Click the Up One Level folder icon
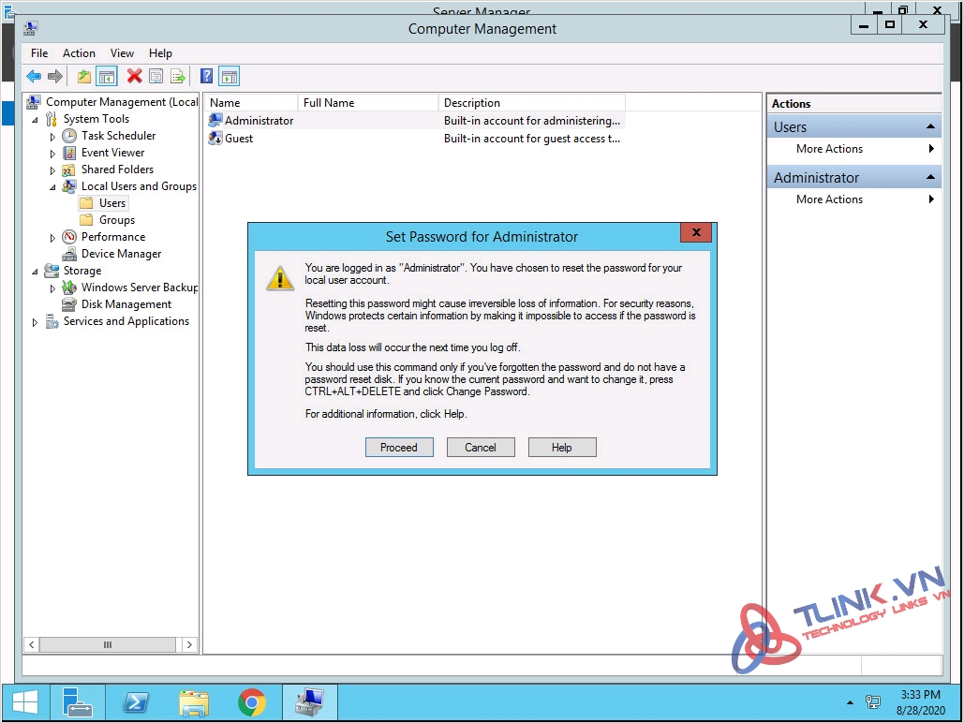 tap(84, 77)
